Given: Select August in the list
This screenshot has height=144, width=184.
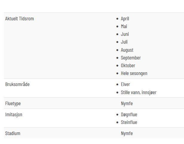Looking at the screenshot, I should [127, 50].
